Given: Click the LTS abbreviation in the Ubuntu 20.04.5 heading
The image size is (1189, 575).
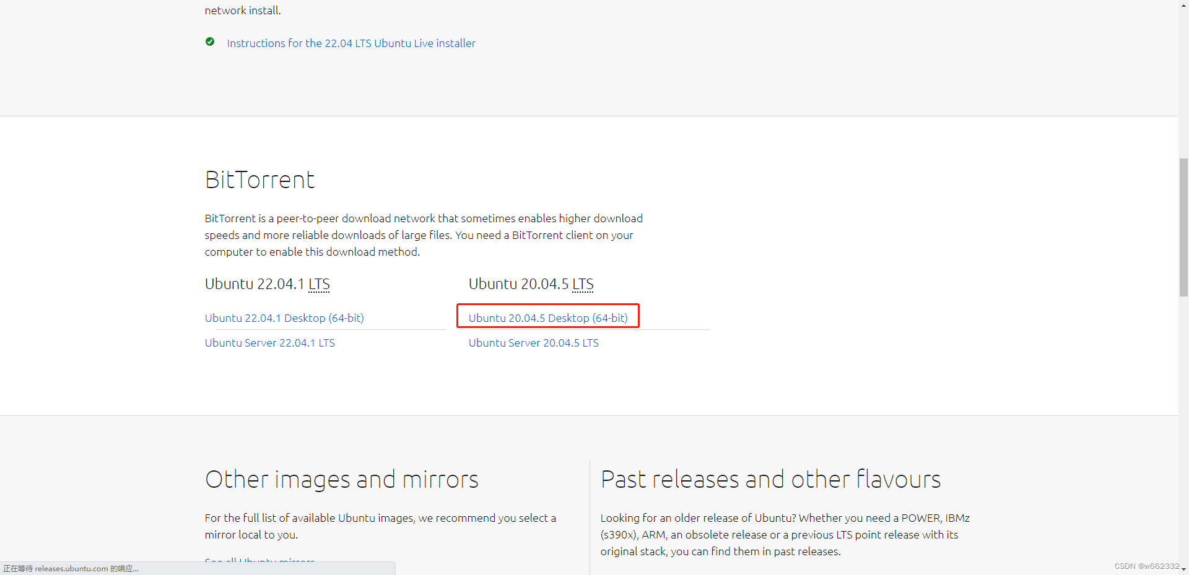Looking at the screenshot, I should tap(583, 284).
